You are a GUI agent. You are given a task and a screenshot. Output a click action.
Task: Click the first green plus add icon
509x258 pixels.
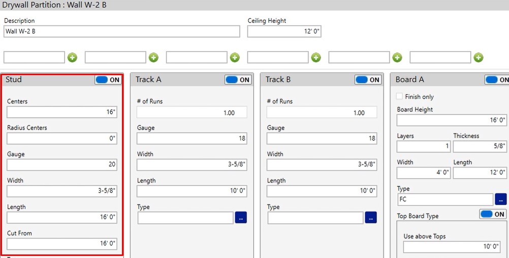point(72,57)
